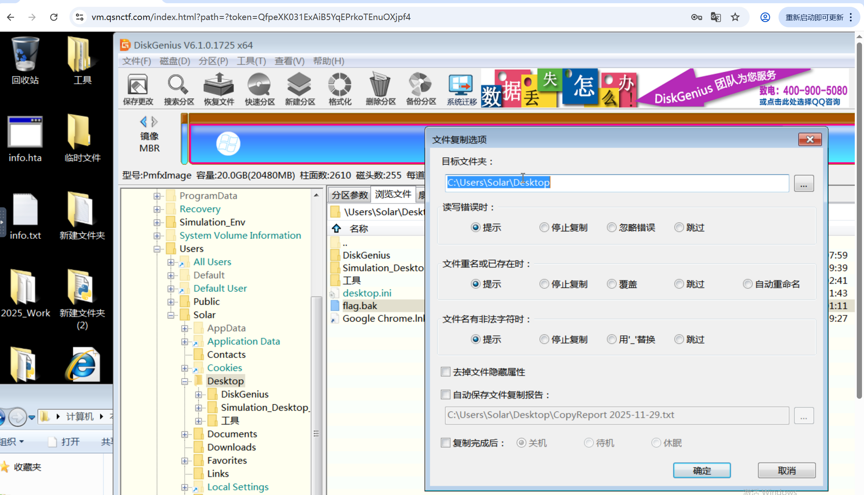Screen dimensions: 864x495
Task: Collapse the Solar folder tree node
Action: (x=171, y=315)
